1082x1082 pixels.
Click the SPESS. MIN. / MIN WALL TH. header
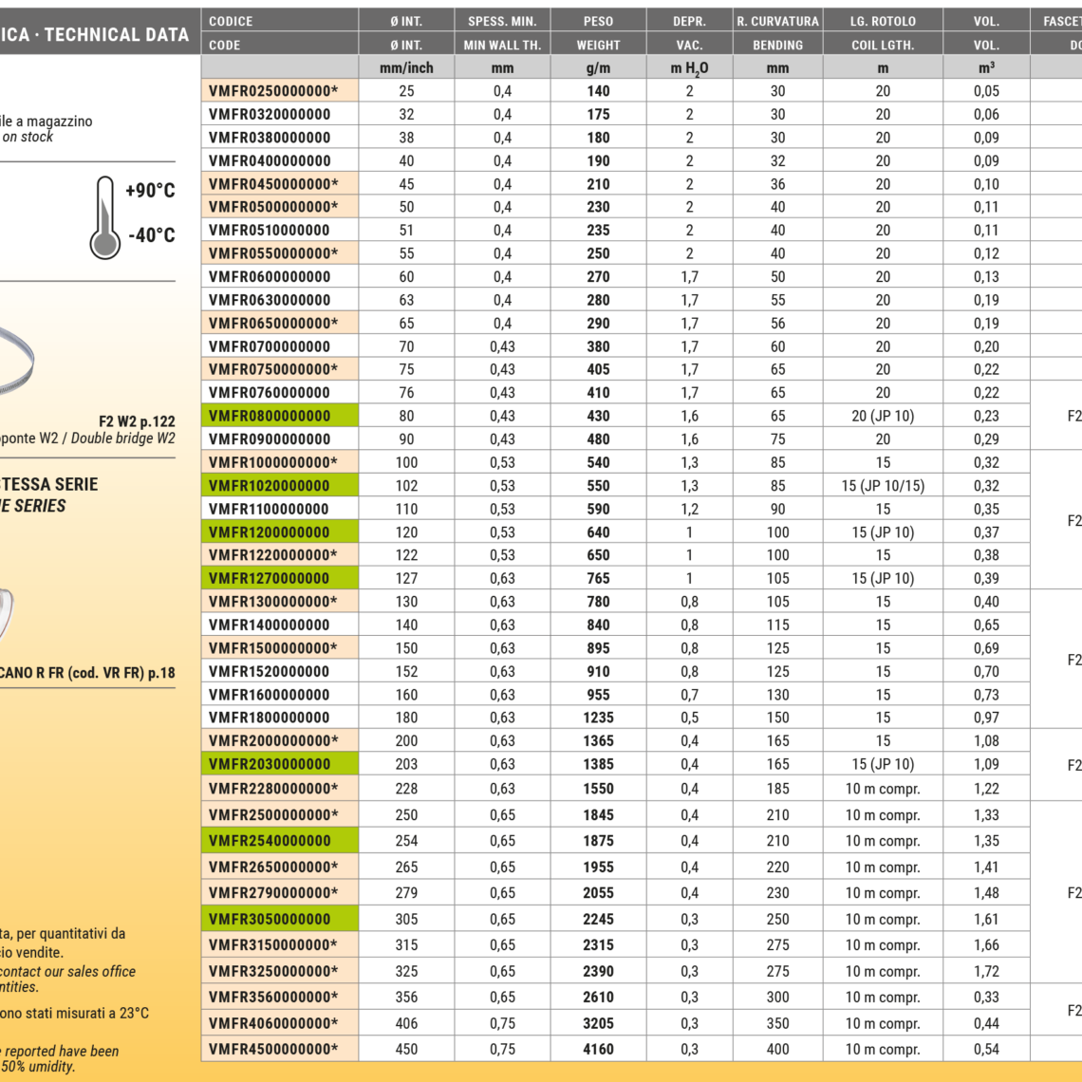click(x=502, y=32)
